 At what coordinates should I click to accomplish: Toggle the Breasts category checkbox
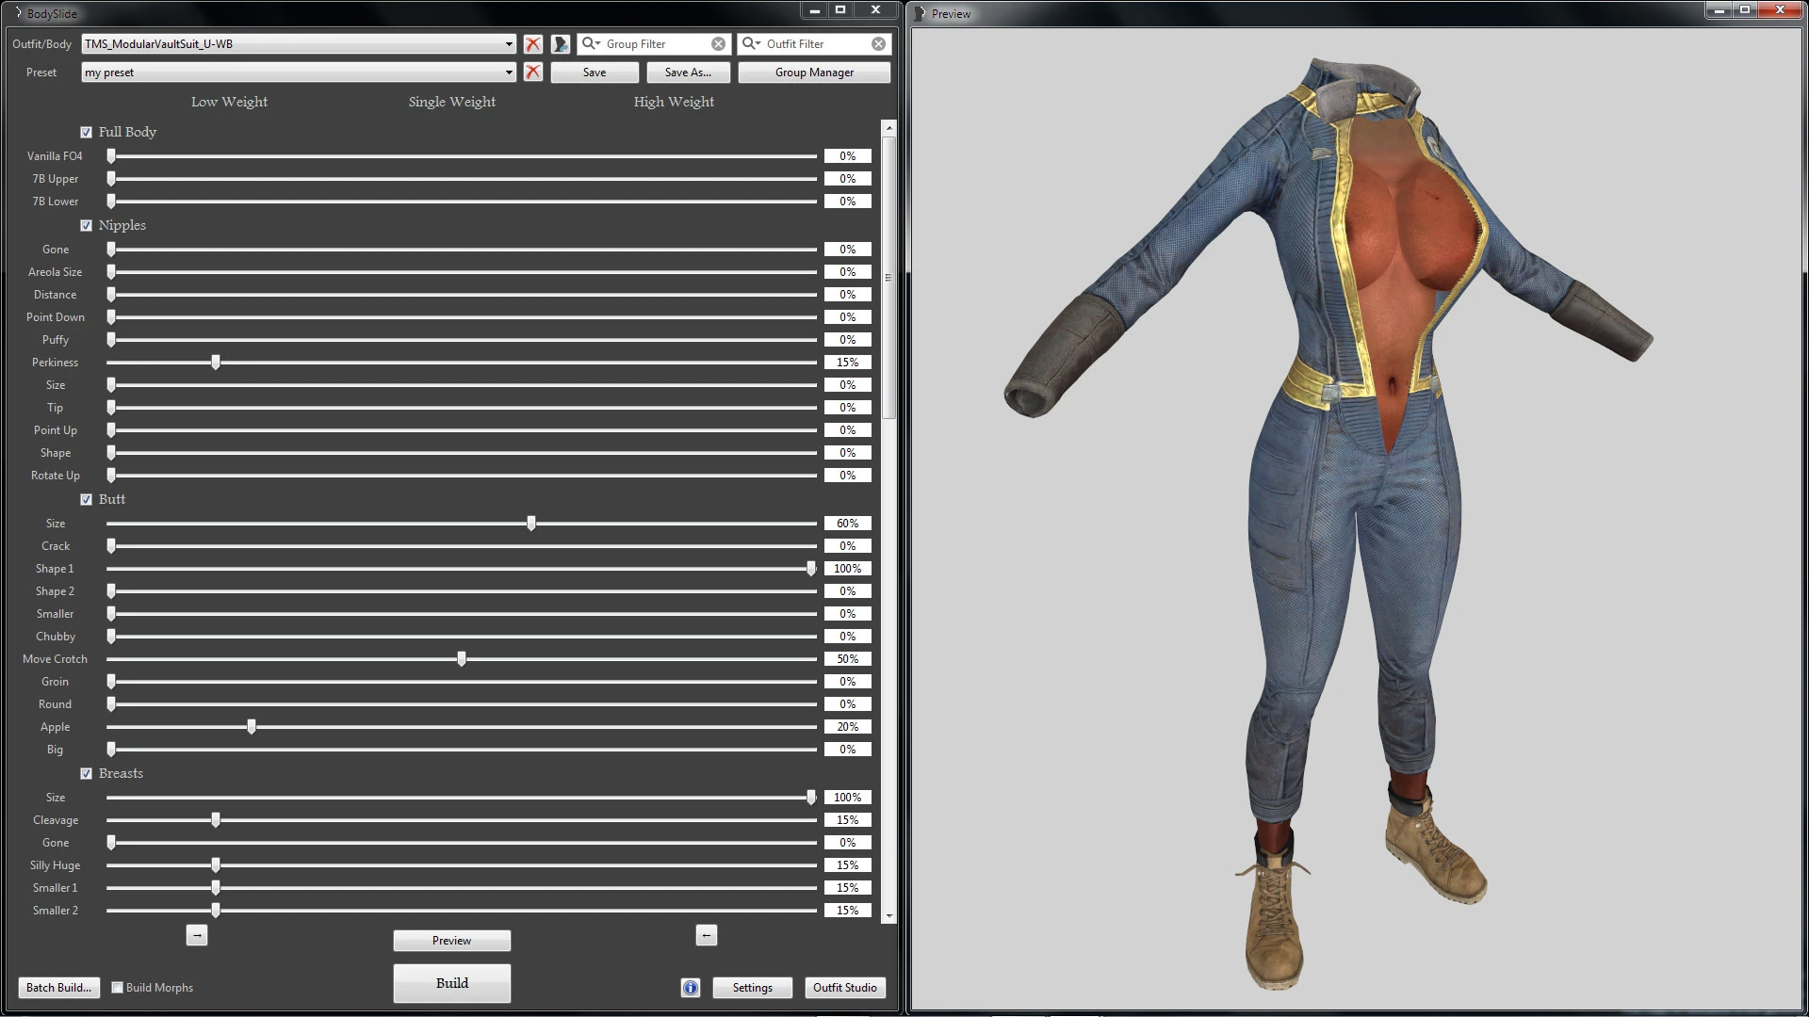[87, 774]
